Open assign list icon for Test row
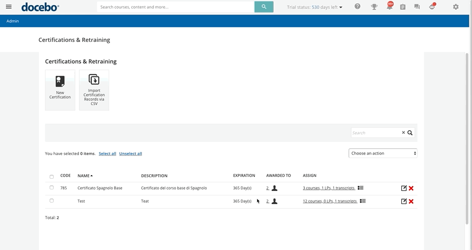 [x=363, y=201]
